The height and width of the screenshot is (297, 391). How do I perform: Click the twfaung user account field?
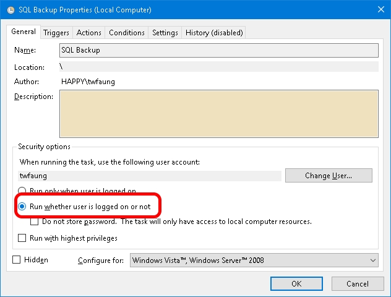150,176
